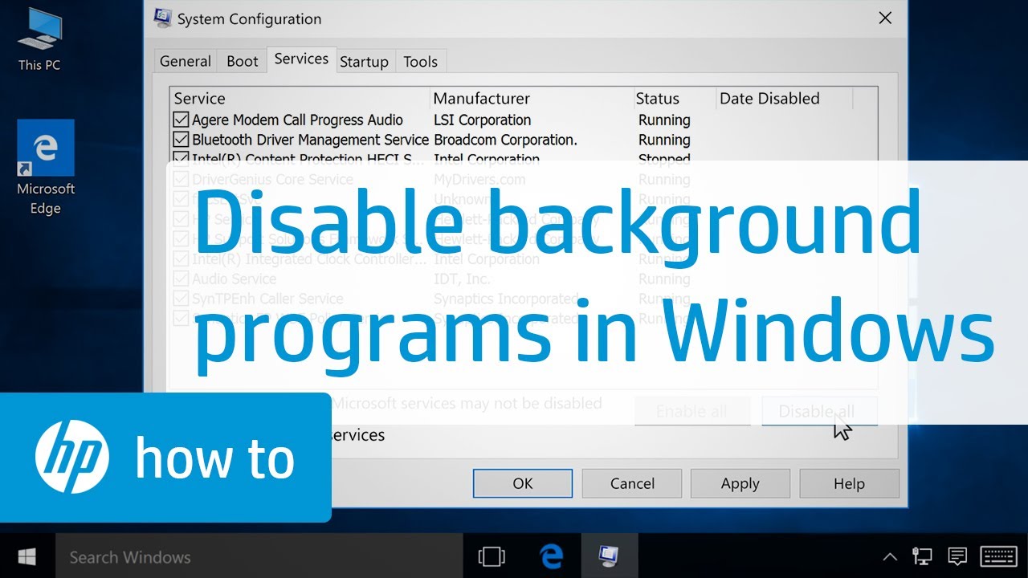Select LSI Corporation manufacturer cell
This screenshot has height=578, width=1028.
[483, 120]
